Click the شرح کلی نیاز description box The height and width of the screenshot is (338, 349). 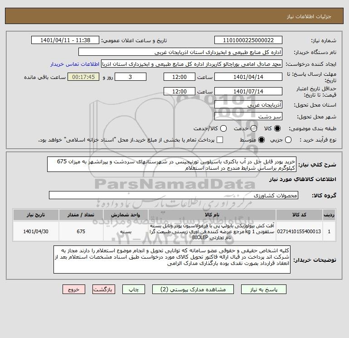pyautogui.click(x=172, y=164)
